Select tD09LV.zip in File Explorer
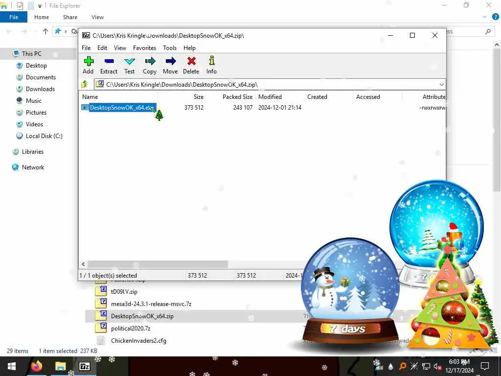This screenshot has height=376, width=501. pyautogui.click(x=124, y=292)
